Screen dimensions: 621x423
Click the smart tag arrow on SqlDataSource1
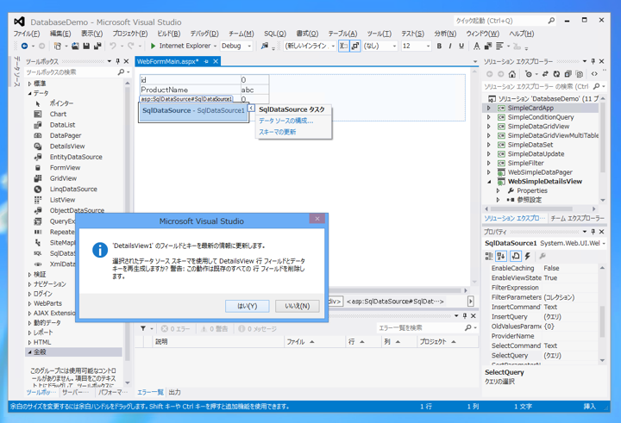click(x=251, y=108)
